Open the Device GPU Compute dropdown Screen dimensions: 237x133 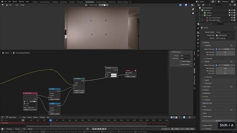pyautogui.click(x=226, y=38)
